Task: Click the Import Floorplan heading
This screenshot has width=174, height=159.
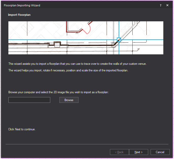Action: point(19,15)
